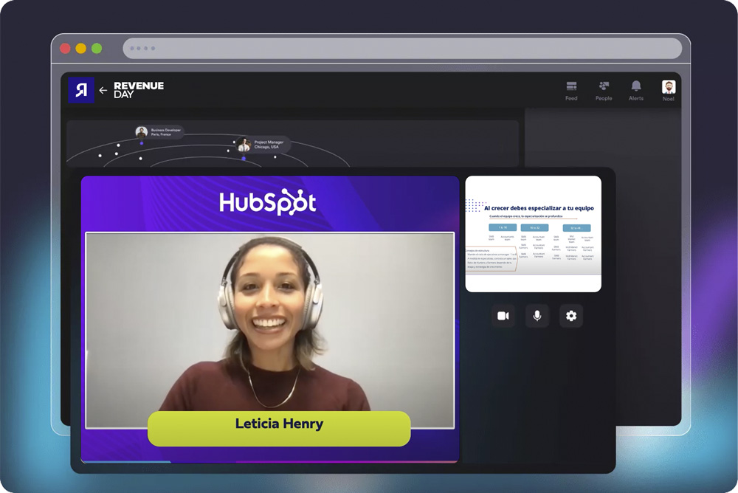738x493 pixels.
Task: Click the HubSpot logo
Action: point(267,202)
